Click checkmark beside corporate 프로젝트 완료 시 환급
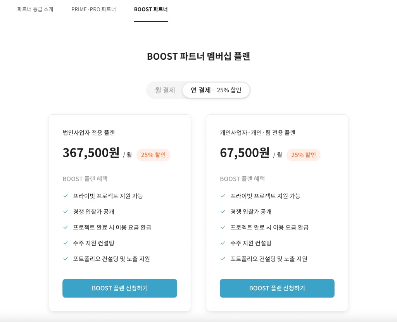The width and height of the screenshot is (397, 322). [66, 227]
